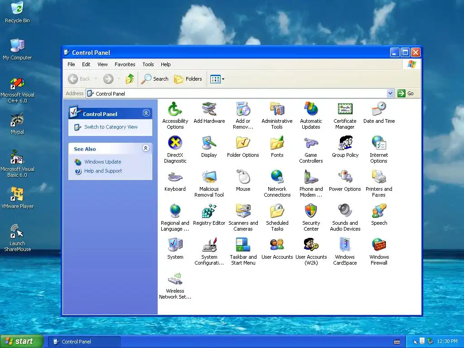The width and height of the screenshot is (464, 348).
Task: Open the Edit menu
Action: coord(86,64)
